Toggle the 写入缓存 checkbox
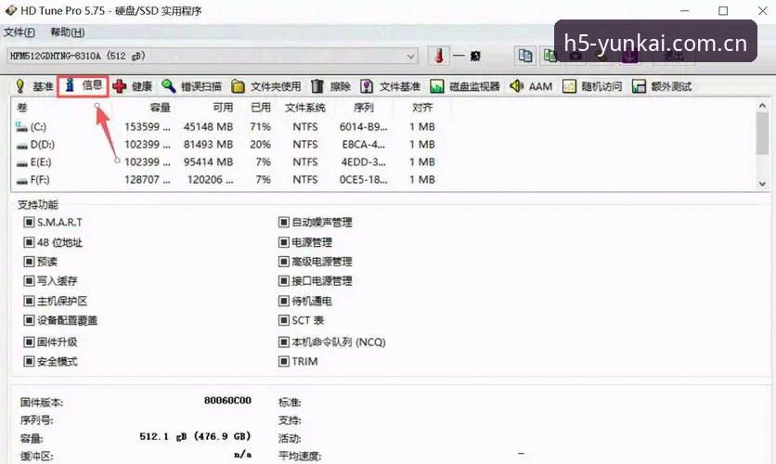 29,281
